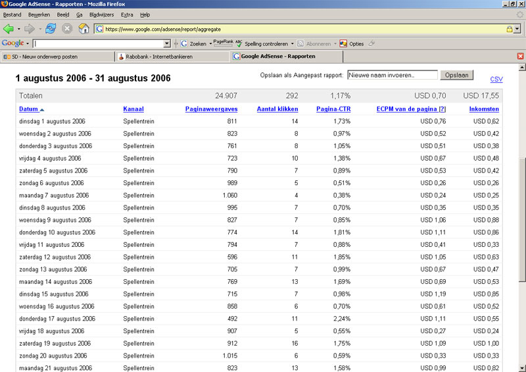
Task: Click the Opslaan button
Action: point(456,75)
